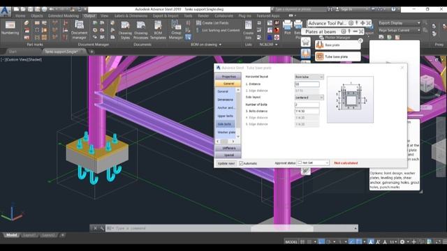
Task: Close the Plates at beam palette
Action: [x=361, y=31]
